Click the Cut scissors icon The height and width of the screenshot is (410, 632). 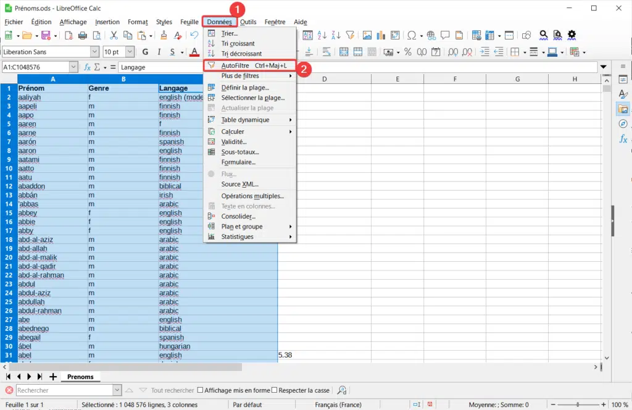(114, 35)
